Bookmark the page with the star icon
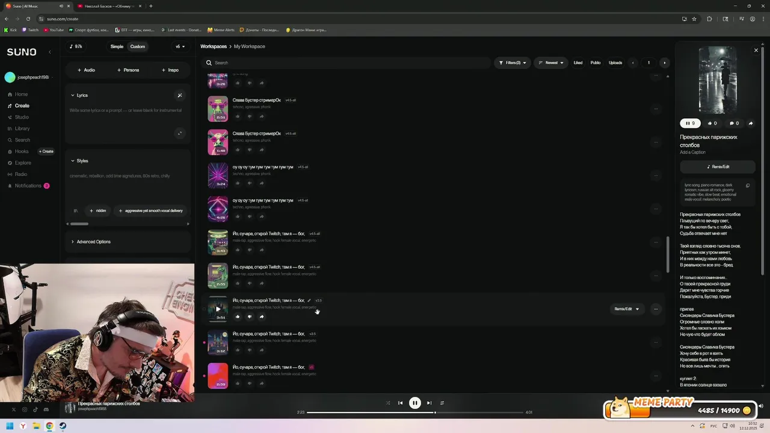 click(694, 19)
